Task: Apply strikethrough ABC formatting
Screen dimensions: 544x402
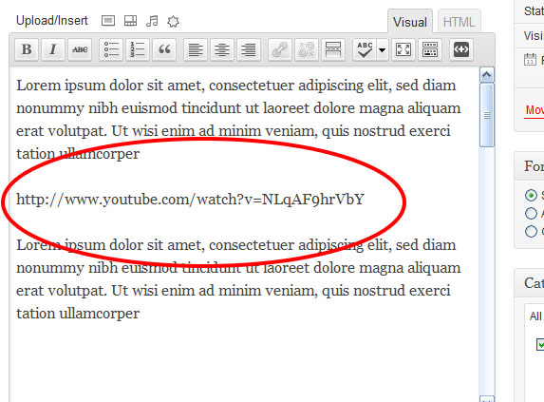Action: [x=80, y=49]
